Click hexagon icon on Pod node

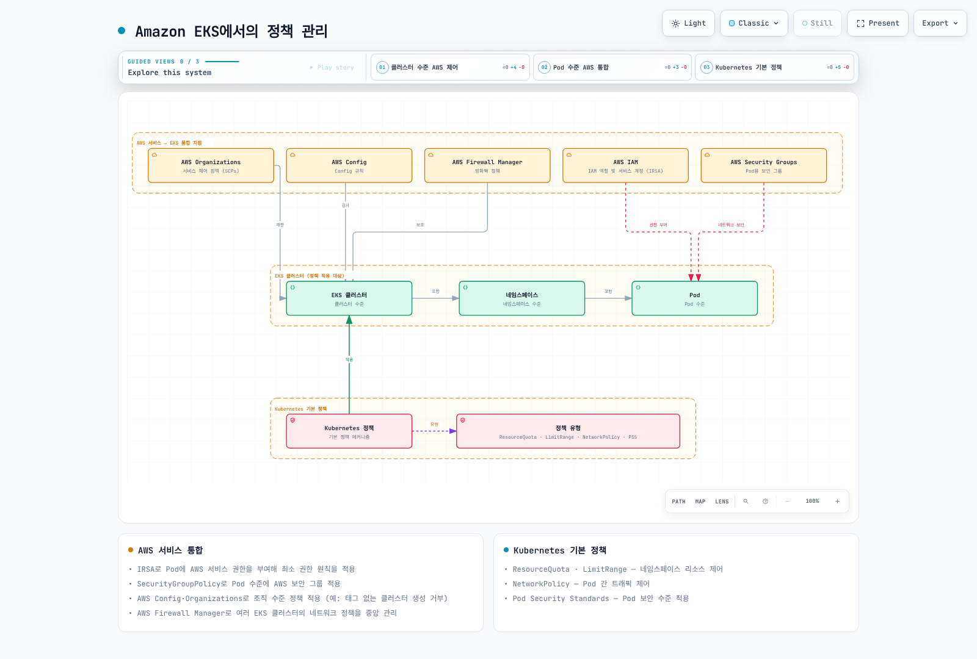click(x=638, y=287)
